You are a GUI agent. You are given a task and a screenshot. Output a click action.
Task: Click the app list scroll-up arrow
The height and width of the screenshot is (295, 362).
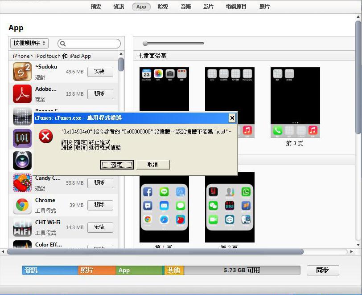coord(121,54)
